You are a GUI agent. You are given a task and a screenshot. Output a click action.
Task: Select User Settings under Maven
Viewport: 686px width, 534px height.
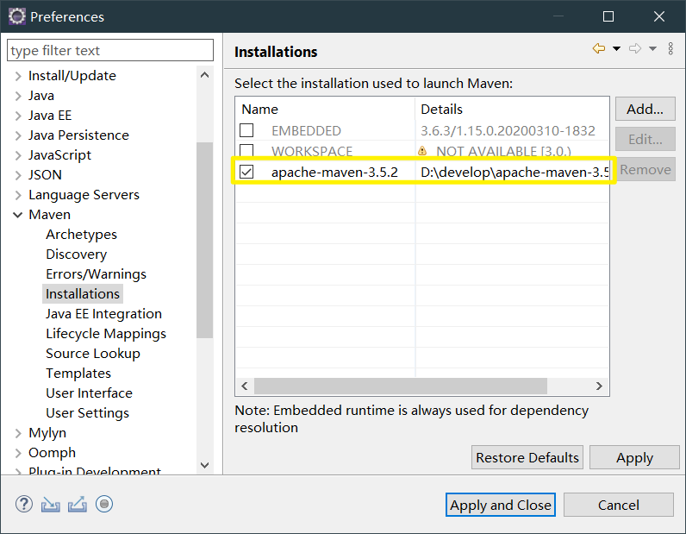coord(87,413)
